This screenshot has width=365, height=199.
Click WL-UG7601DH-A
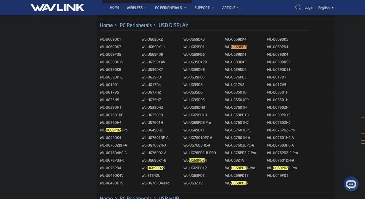pyautogui.click(x=280, y=161)
